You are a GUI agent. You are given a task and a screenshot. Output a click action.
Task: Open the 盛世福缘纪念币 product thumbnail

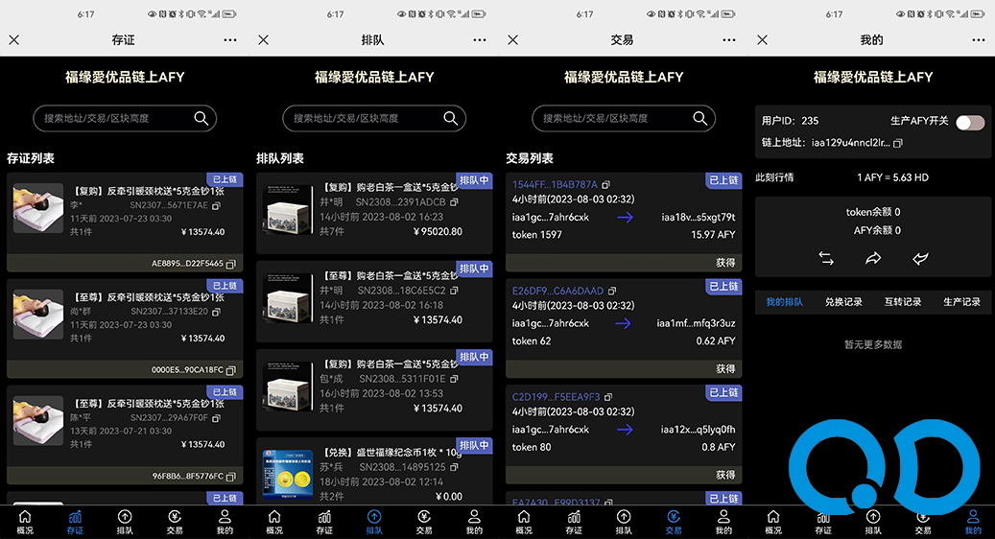pyautogui.click(x=288, y=469)
